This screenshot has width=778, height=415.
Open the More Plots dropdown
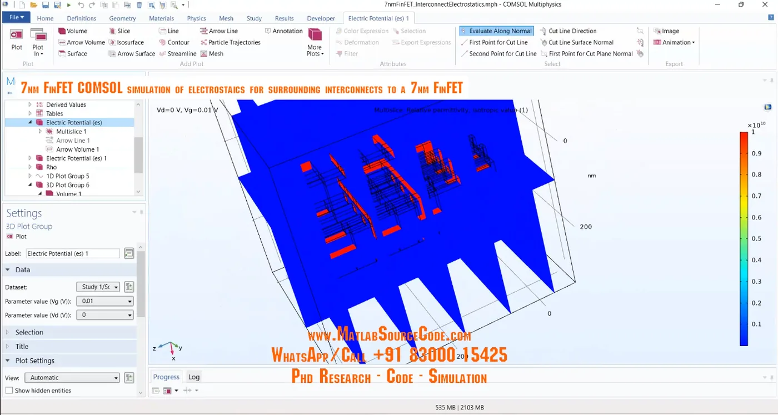point(315,42)
